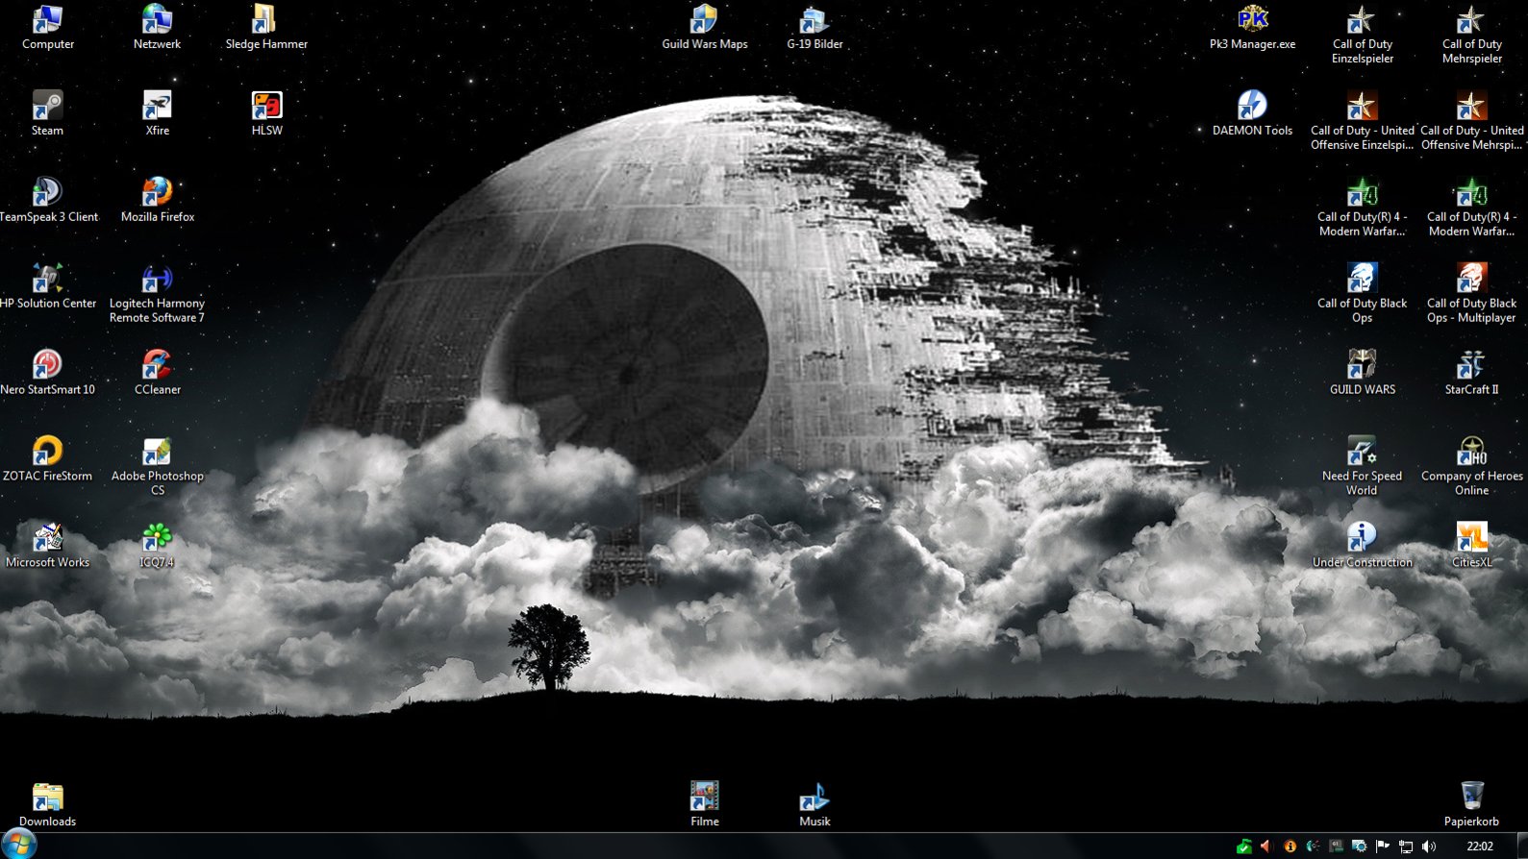This screenshot has height=859, width=1528.
Task: Open the Windows Start menu orb
Action: coord(18,845)
